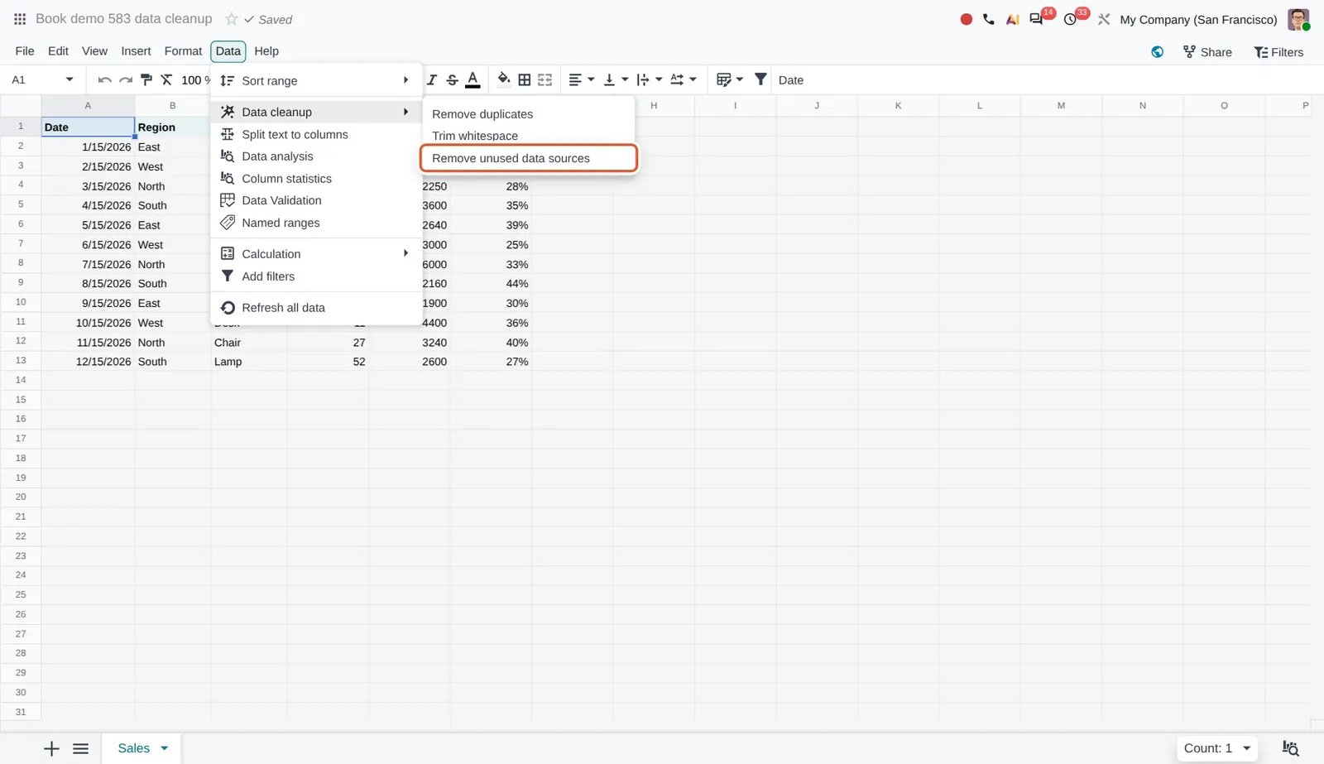Switch to the Sales sheet tab
This screenshot has width=1324, height=764.
click(x=133, y=748)
